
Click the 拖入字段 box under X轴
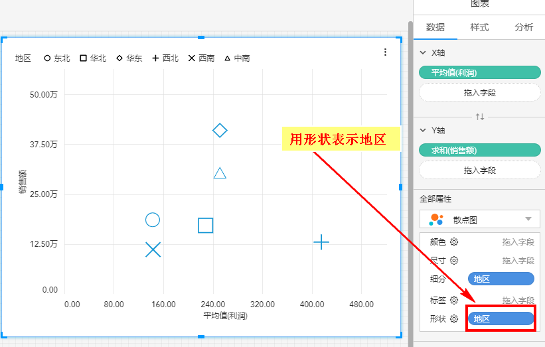(480, 92)
